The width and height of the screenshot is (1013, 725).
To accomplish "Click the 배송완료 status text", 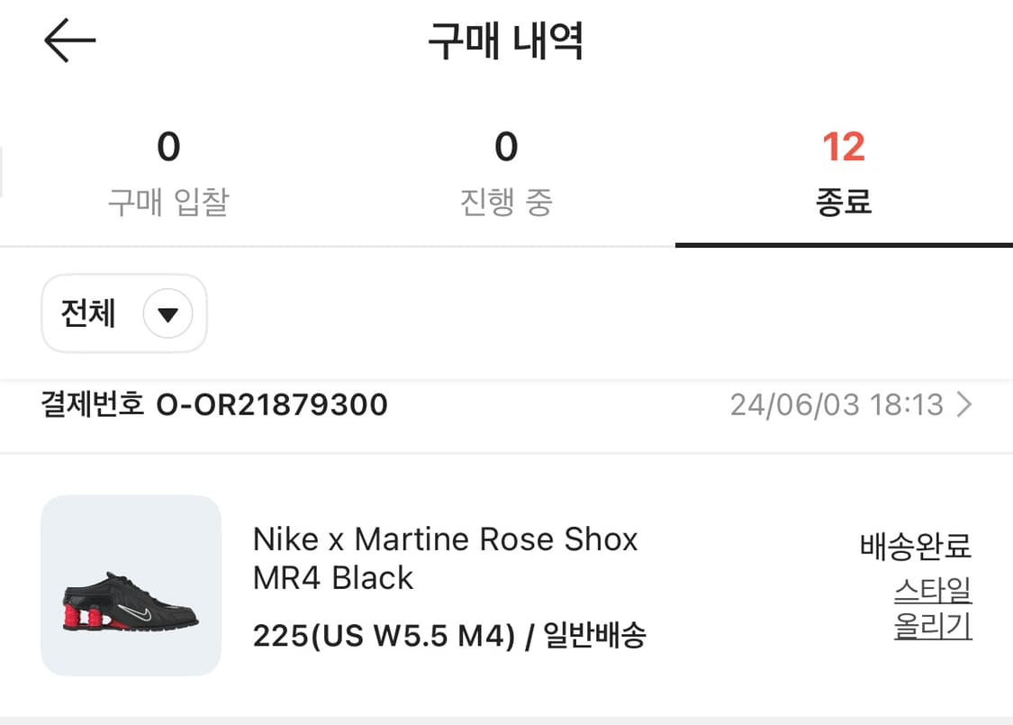I will pos(916,546).
